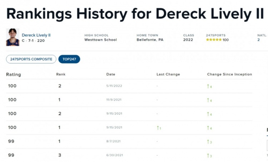Click Westtown School high school text
The width and height of the screenshot is (268, 162).
[x=100, y=40]
